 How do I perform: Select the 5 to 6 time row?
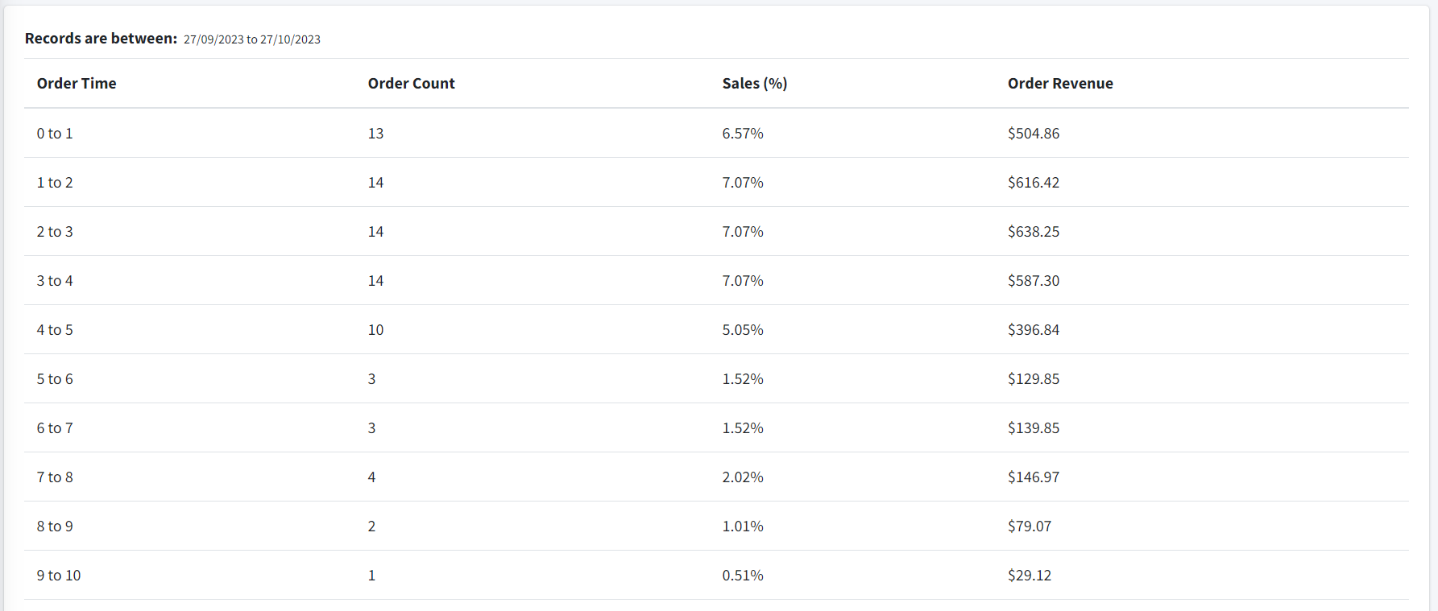click(x=716, y=379)
